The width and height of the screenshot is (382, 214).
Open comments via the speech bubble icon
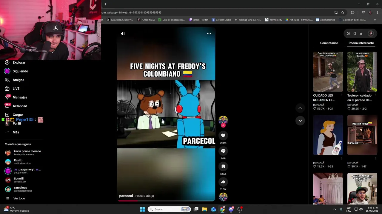223,151
